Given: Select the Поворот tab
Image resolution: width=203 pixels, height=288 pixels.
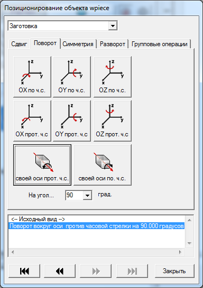Looking at the screenshot, I should pyautogui.click(x=45, y=43).
